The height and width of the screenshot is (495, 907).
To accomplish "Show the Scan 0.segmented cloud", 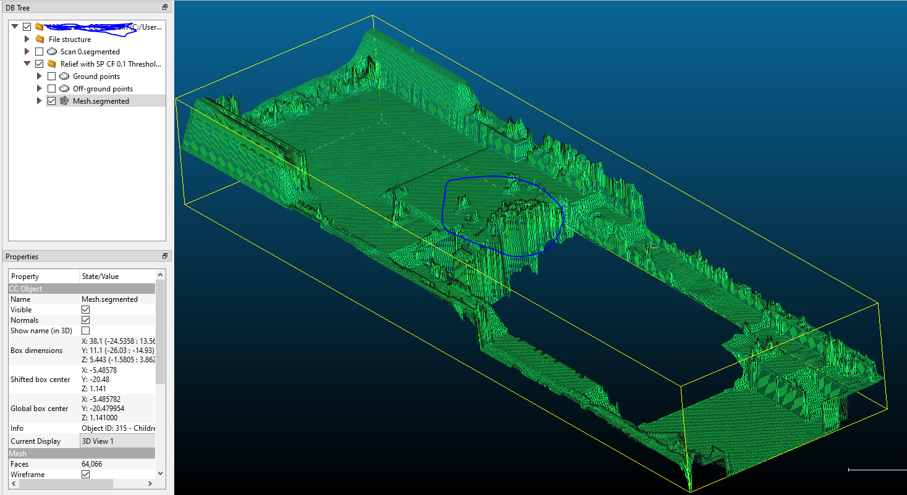I will pos(40,52).
